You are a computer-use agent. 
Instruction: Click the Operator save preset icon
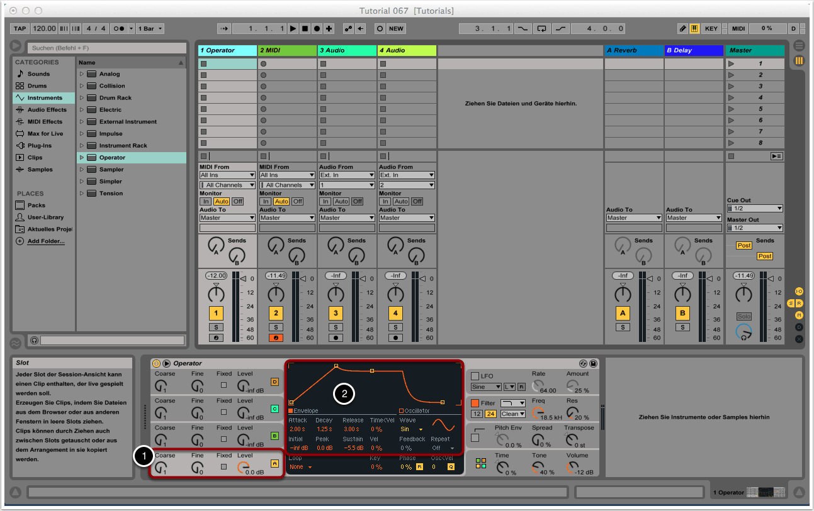(x=593, y=363)
